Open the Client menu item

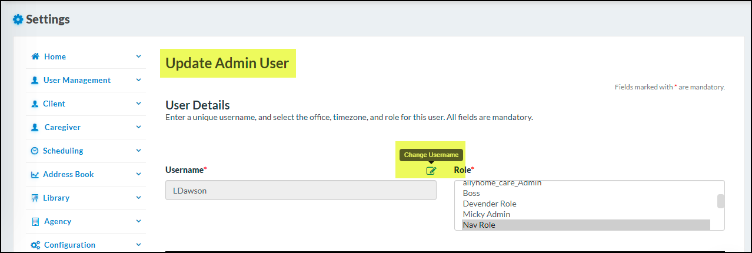coord(54,104)
